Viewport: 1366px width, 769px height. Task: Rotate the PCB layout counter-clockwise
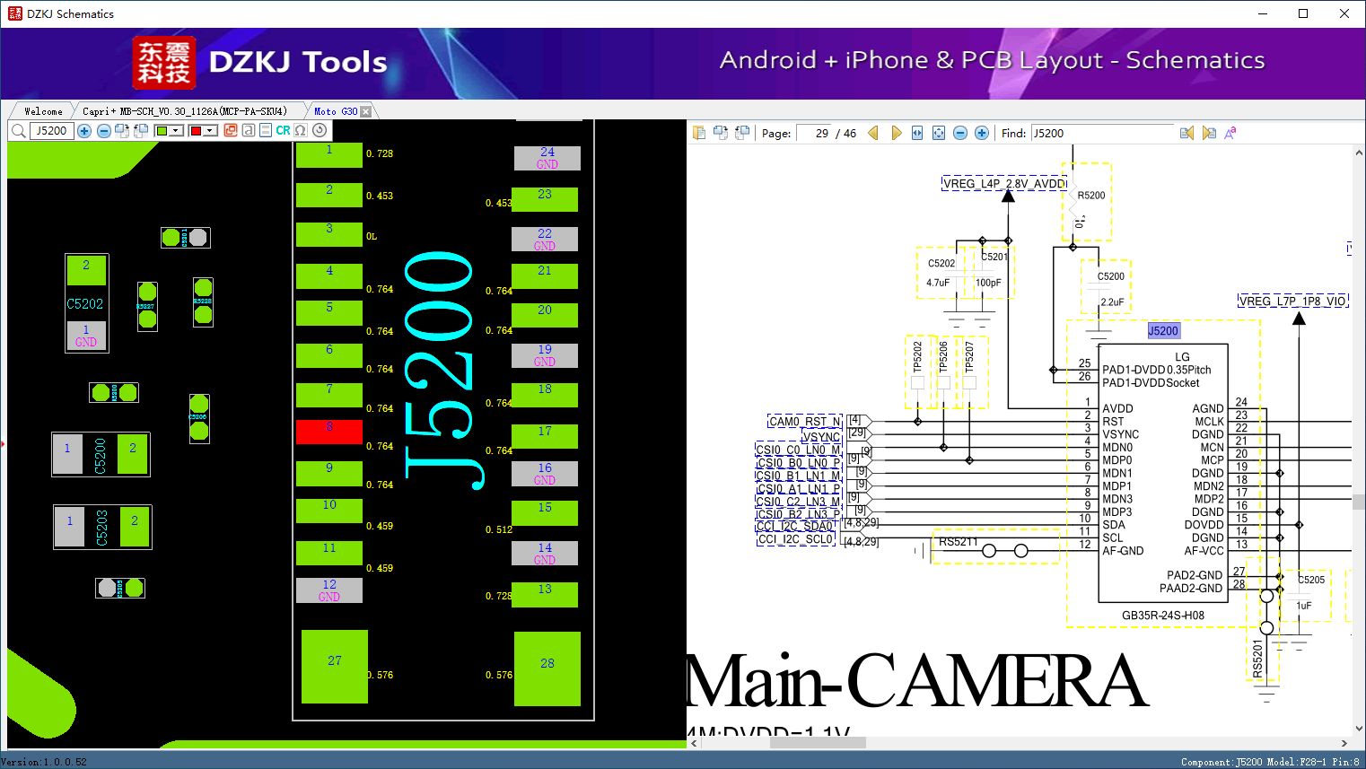(141, 131)
